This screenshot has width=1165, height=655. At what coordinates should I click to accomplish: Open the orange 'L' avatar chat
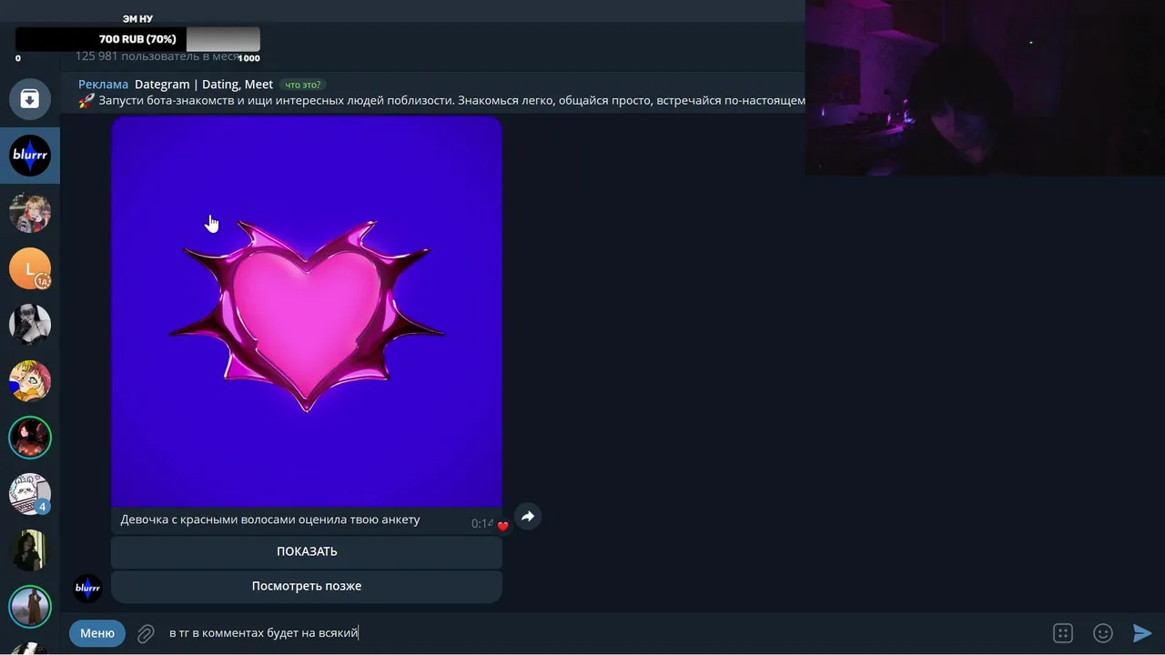[x=30, y=268]
